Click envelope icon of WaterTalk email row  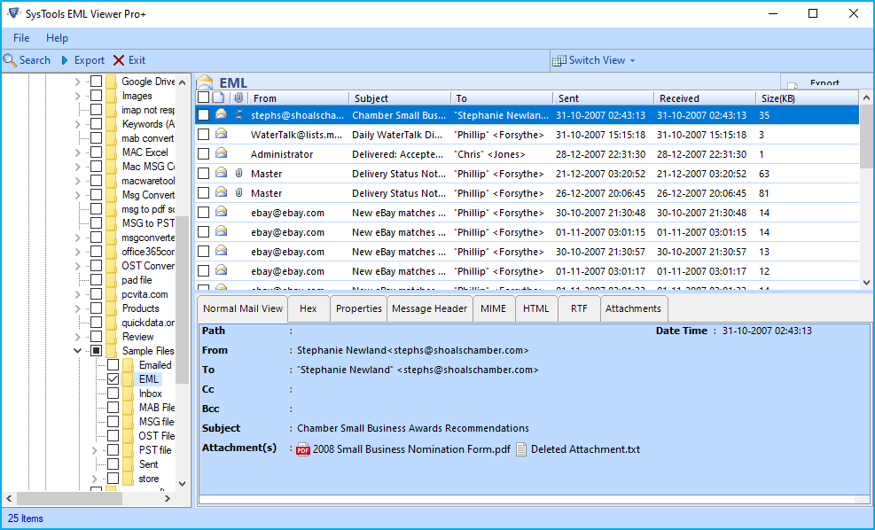[x=221, y=134]
